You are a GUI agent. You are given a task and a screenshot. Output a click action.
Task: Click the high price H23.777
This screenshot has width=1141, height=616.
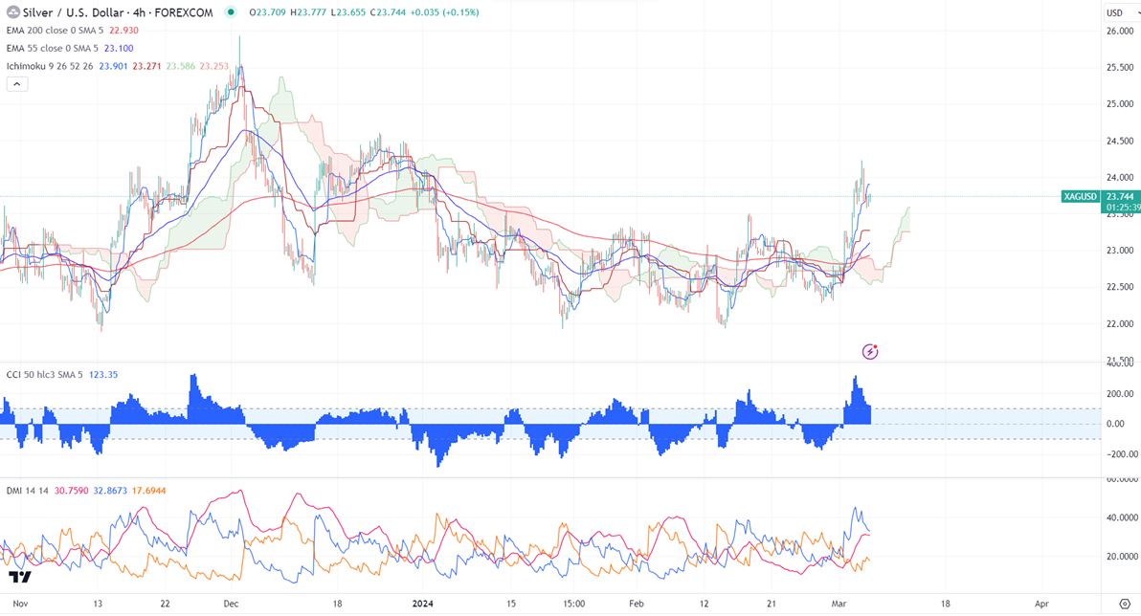click(308, 12)
